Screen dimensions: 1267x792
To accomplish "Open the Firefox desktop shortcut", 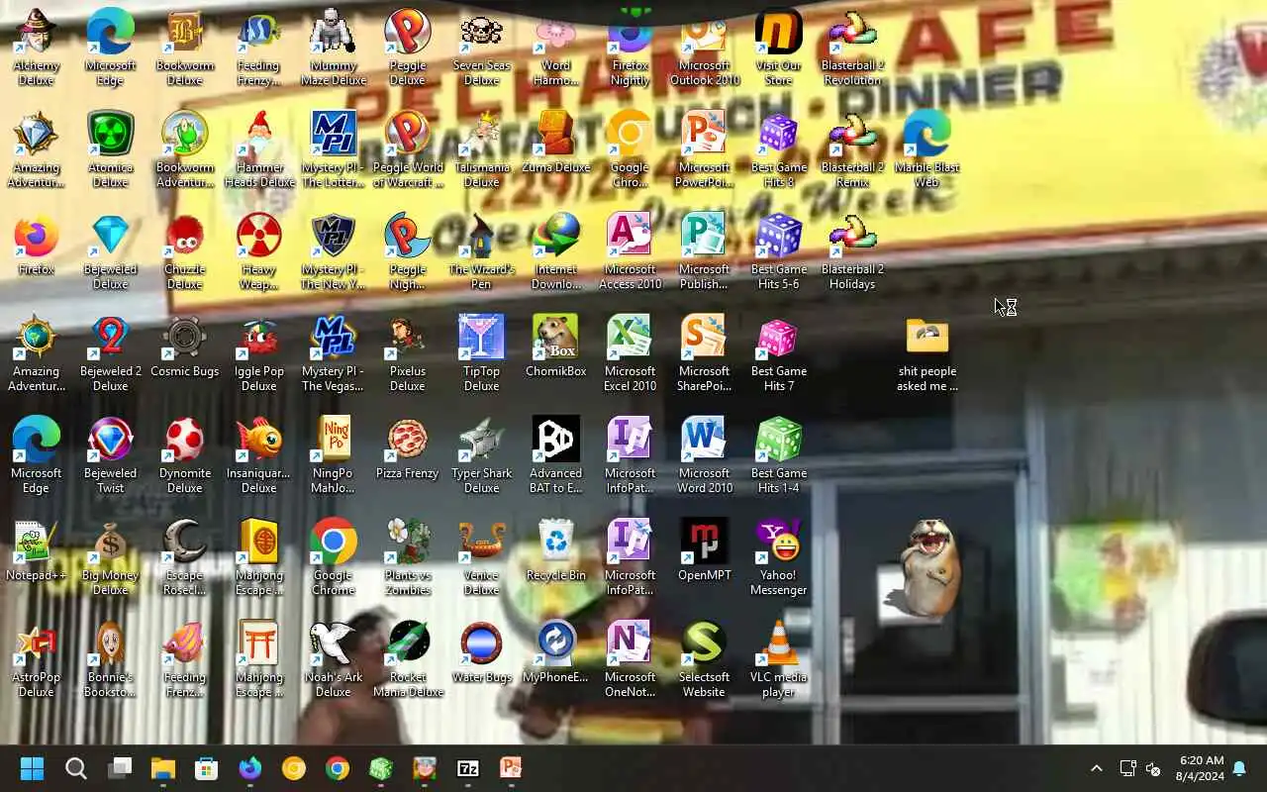I will [x=37, y=245].
